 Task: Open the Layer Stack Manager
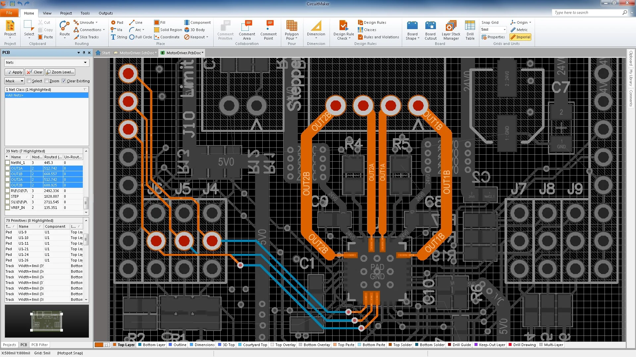[x=450, y=30]
